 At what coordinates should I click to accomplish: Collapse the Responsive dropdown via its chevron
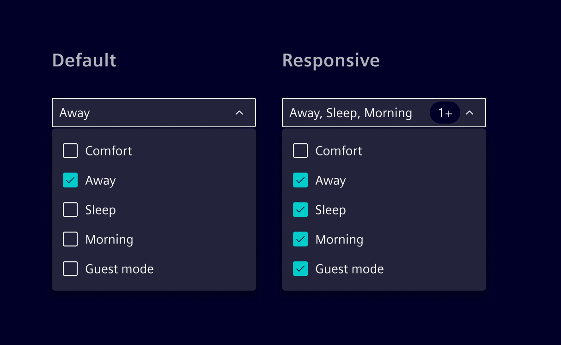(470, 113)
